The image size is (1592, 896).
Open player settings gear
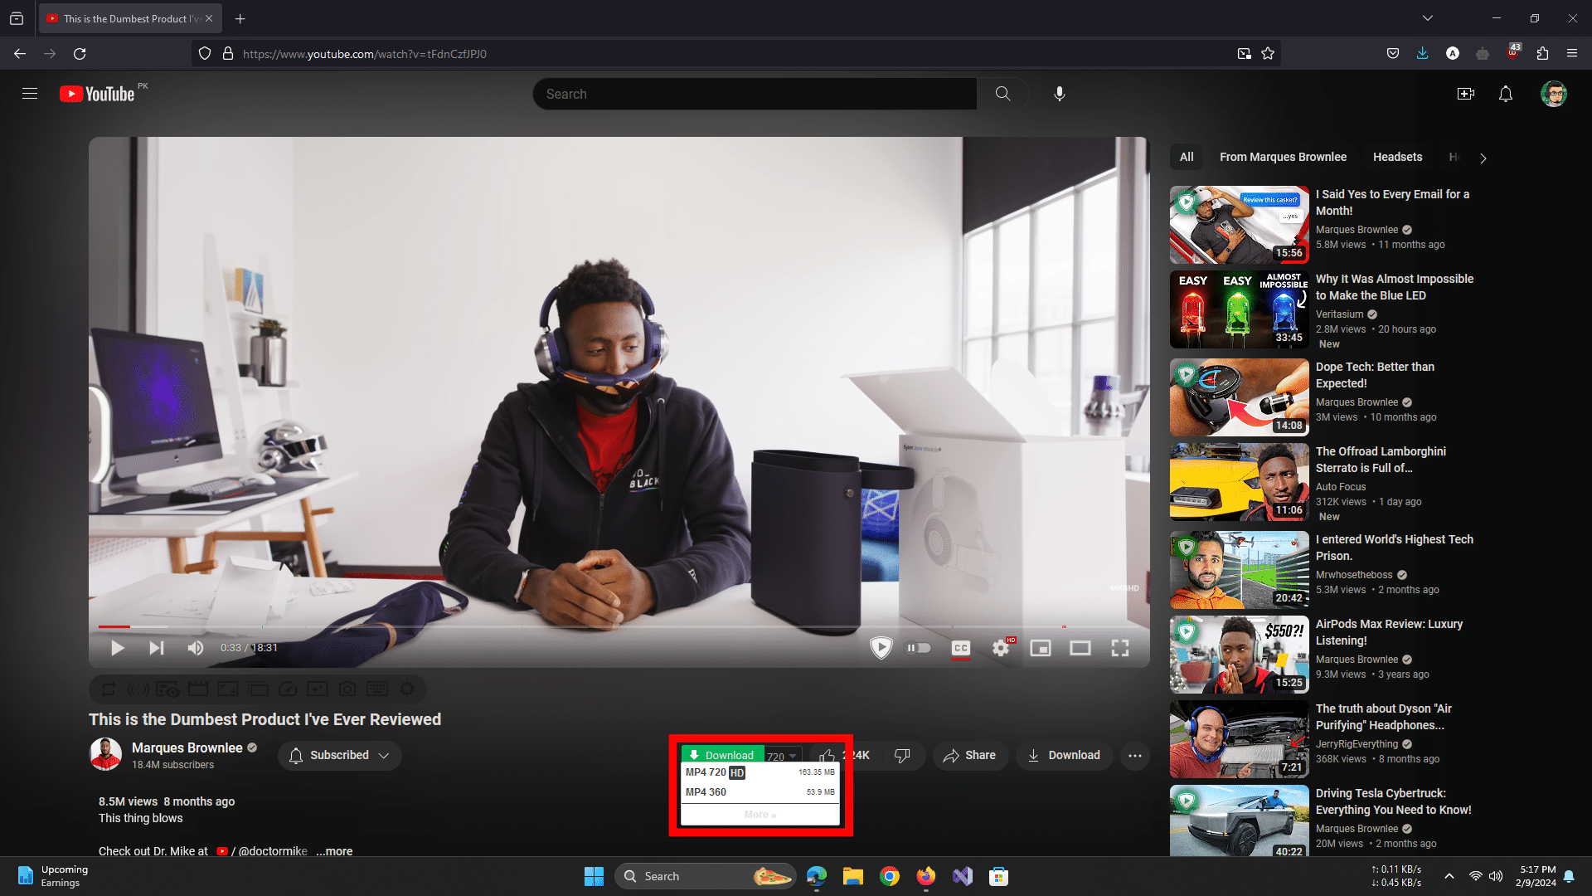pyautogui.click(x=1001, y=648)
